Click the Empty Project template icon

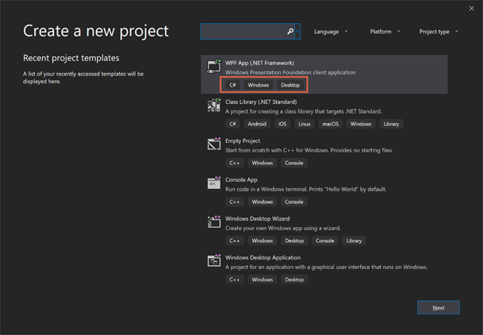(x=213, y=144)
